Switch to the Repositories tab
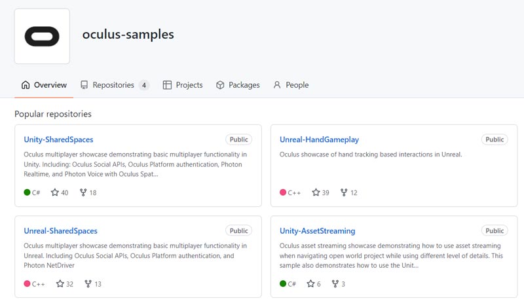The image size is (524, 305). (x=115, y=85)
